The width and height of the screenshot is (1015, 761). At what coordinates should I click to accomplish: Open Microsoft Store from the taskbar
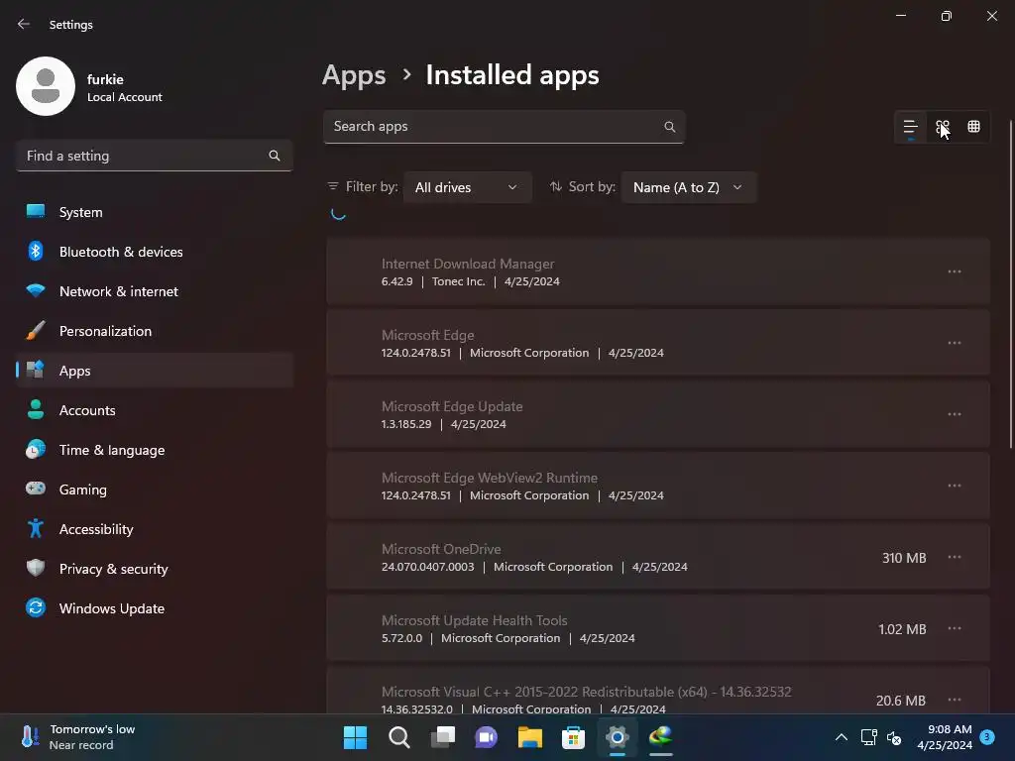[574, 737]
